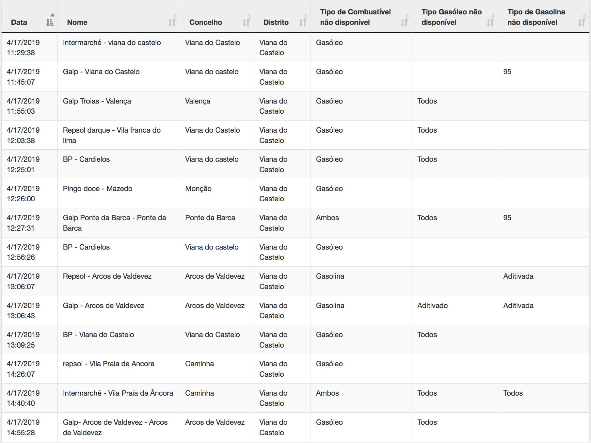Viewport: 591px width, 443px height.
Task: Click sort icon for Tipo de Combustível column
Action: click(x=404, y=22)
